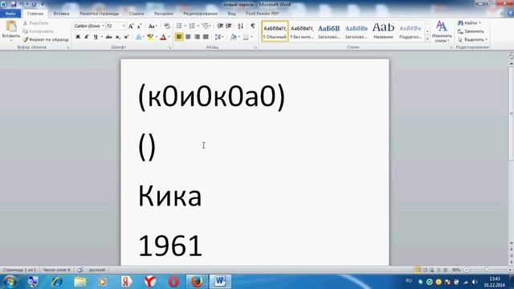The image size is (514, 289).
Task: Open Select (Выделить) dropdown
Action: (x=472, y=39)
